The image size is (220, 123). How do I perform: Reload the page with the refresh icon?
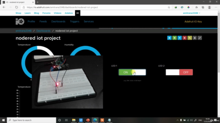[16, 7]
